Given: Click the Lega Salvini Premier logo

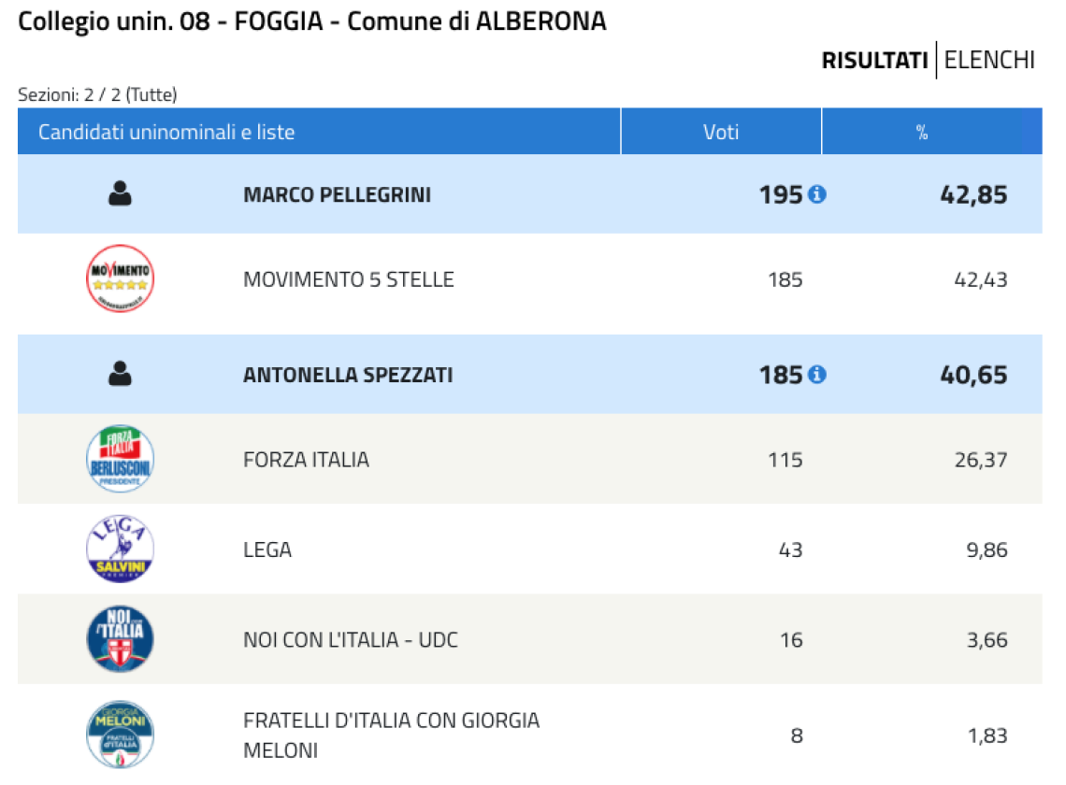Looking at the screenshot, I should [121, 549].
